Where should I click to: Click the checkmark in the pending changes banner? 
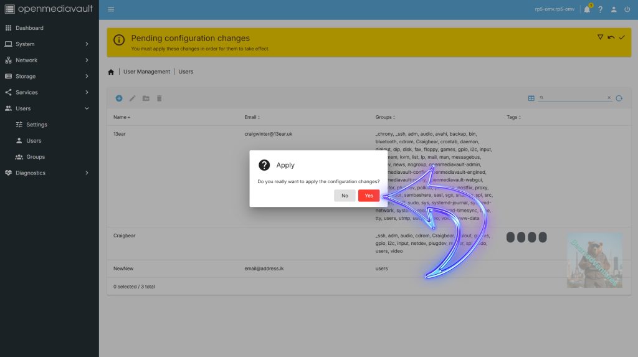coord(622,37)
